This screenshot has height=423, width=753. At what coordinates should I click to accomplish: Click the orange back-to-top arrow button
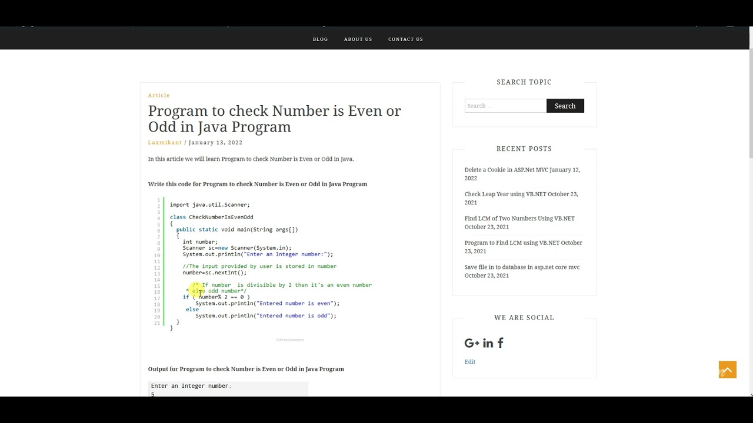[x=727, y=370]
